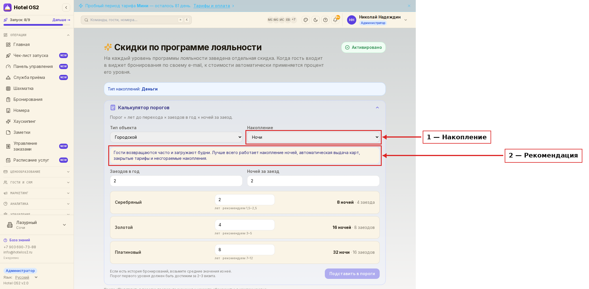This screenshot has width=589, height=289.
Task: Expand the ЦЕНООБРАЗОВАНИЕ section
Action: point(37,172)
